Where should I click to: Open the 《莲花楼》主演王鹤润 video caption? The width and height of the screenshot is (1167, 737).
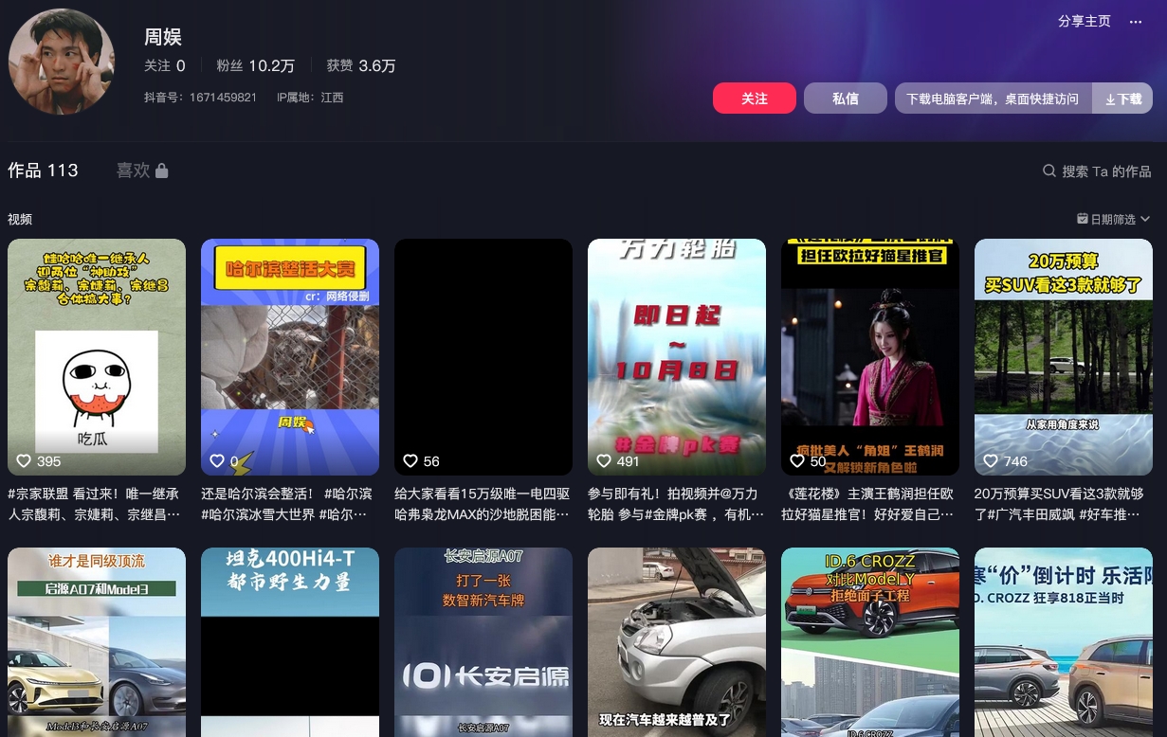point(870,504)
